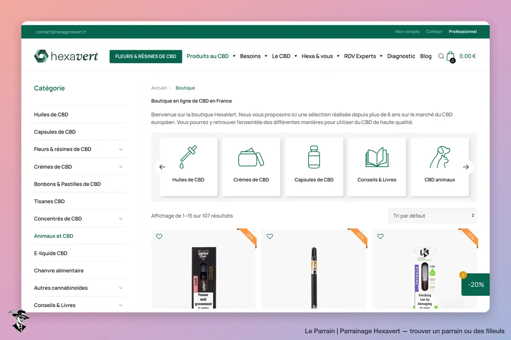Open the Golden Buds product image
Viewport: 511px width, 340px height.
click(x=204, y=277)
